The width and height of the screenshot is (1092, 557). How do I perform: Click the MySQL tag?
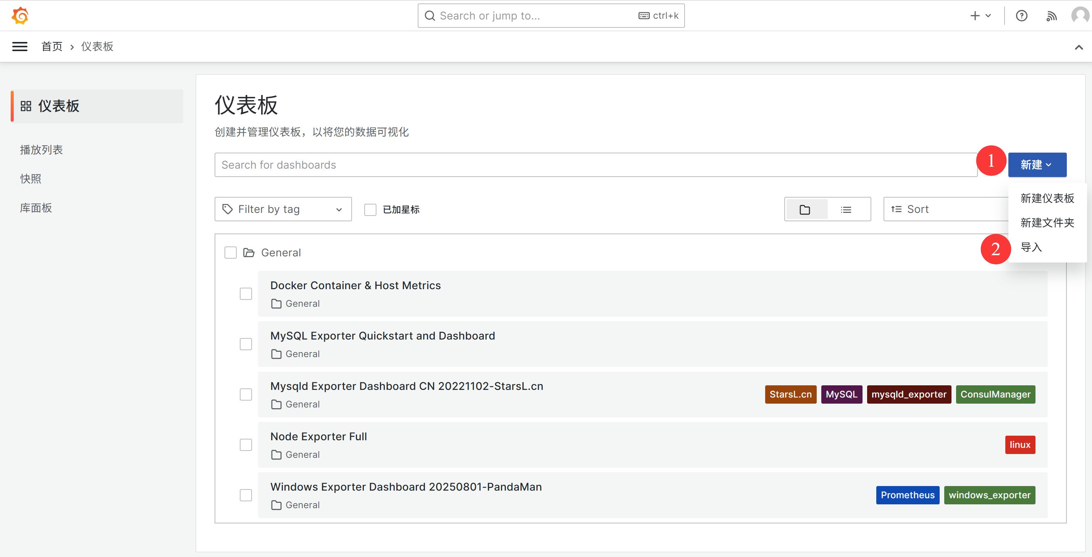tap(842, 394)
